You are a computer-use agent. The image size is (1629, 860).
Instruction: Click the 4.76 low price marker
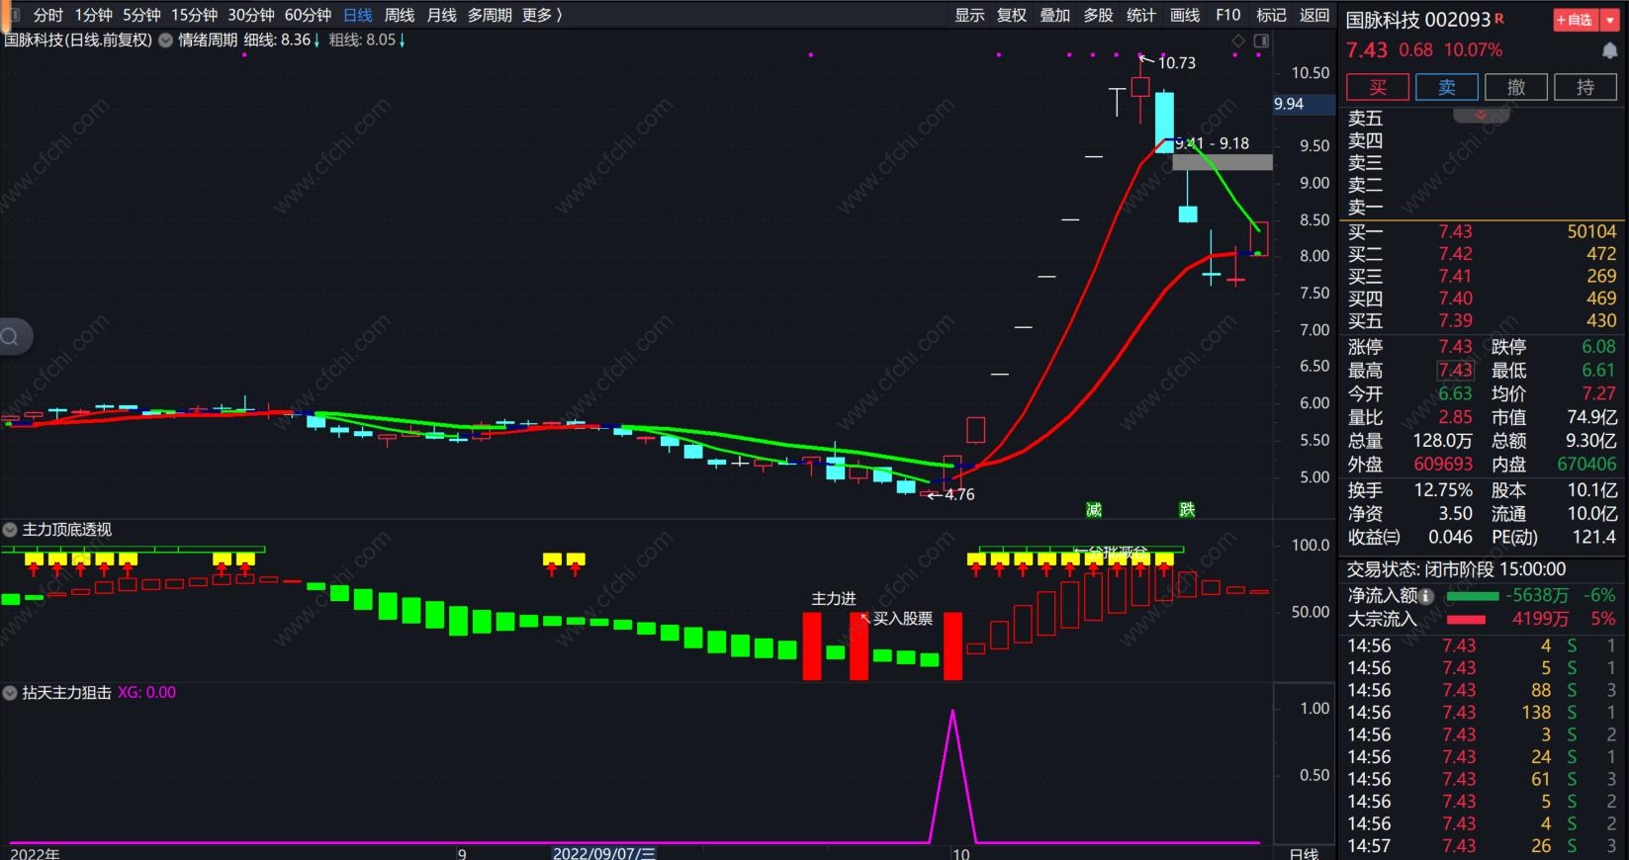coord(959,495)
